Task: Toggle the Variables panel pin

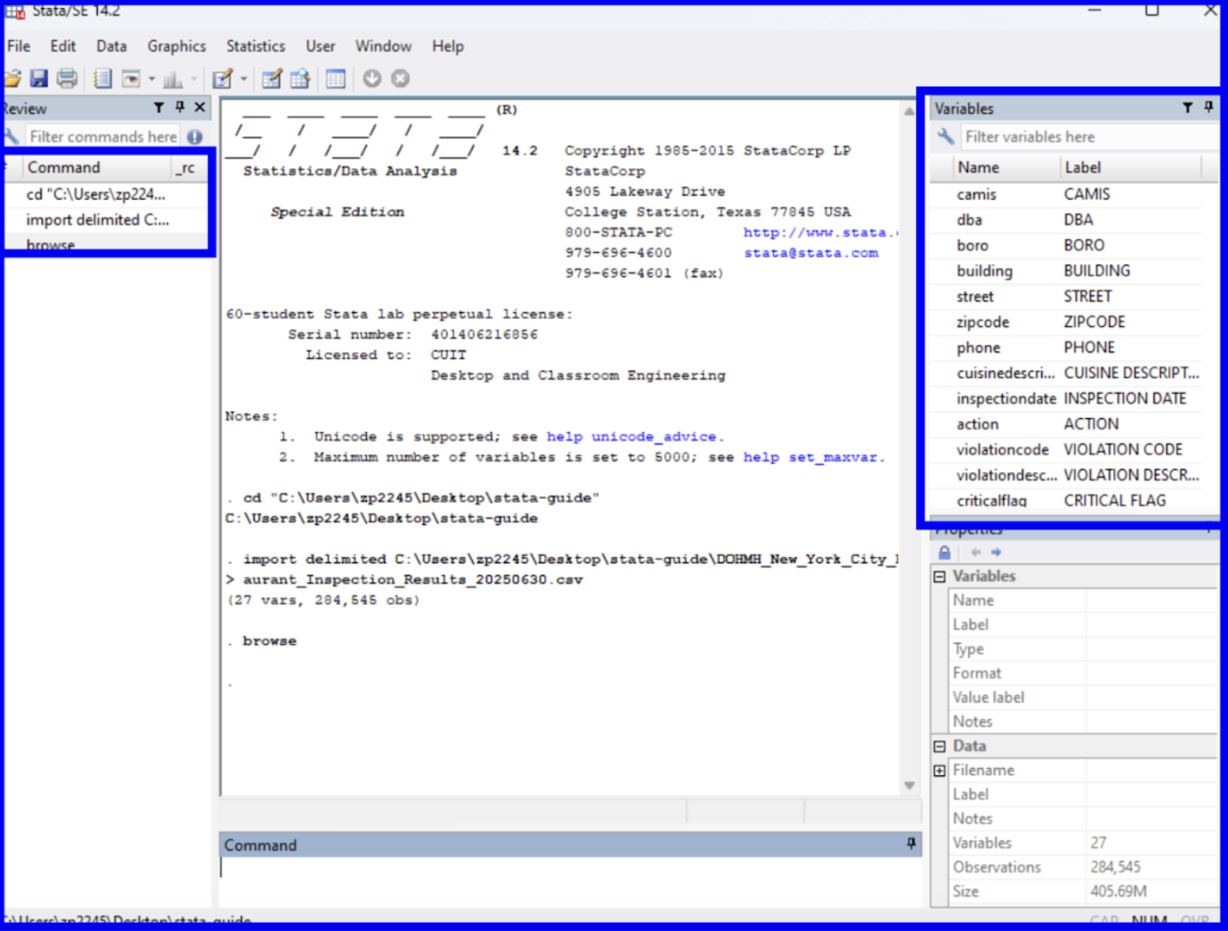Action: [x=1208, y=108]
